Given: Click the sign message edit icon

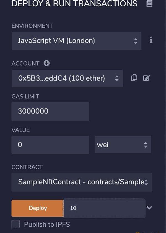Looking at the screenshot, I should pyautogui.click(x=147, y=78).
